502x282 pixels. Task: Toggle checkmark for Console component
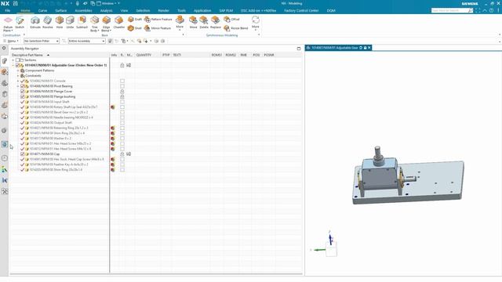(23, 81)
